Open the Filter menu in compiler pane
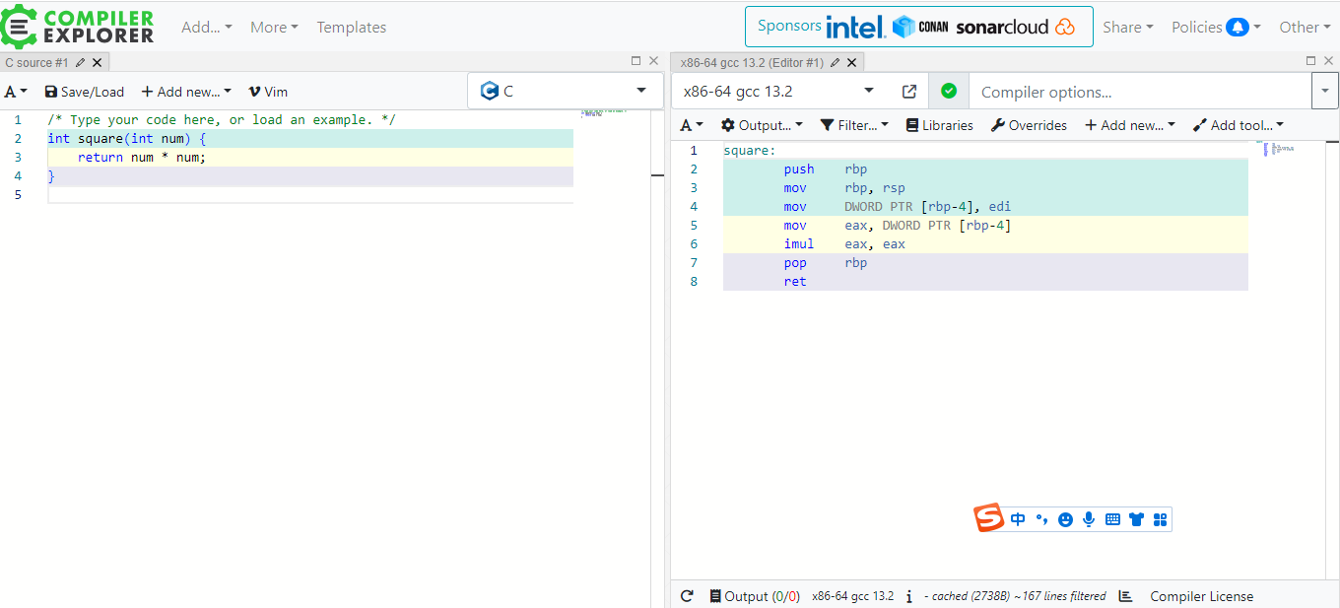1340x608 pixels. point(854,125)
